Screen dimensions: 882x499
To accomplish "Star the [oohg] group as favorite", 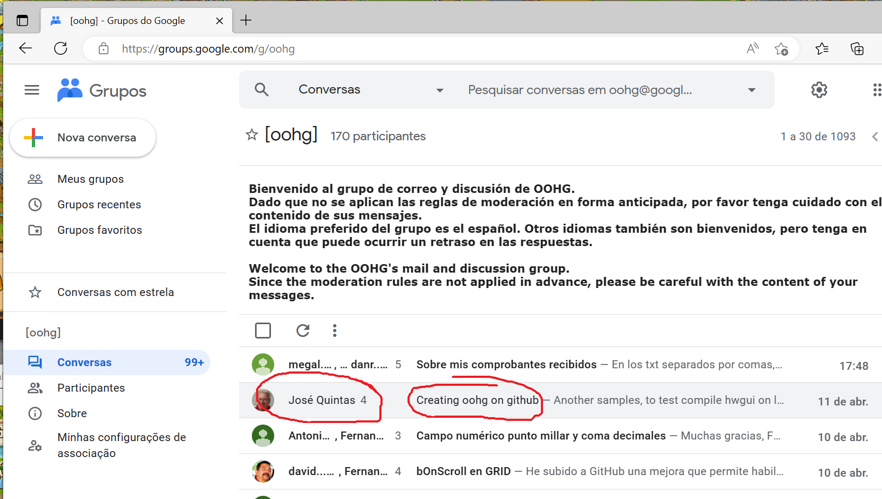I will (252, 135).
